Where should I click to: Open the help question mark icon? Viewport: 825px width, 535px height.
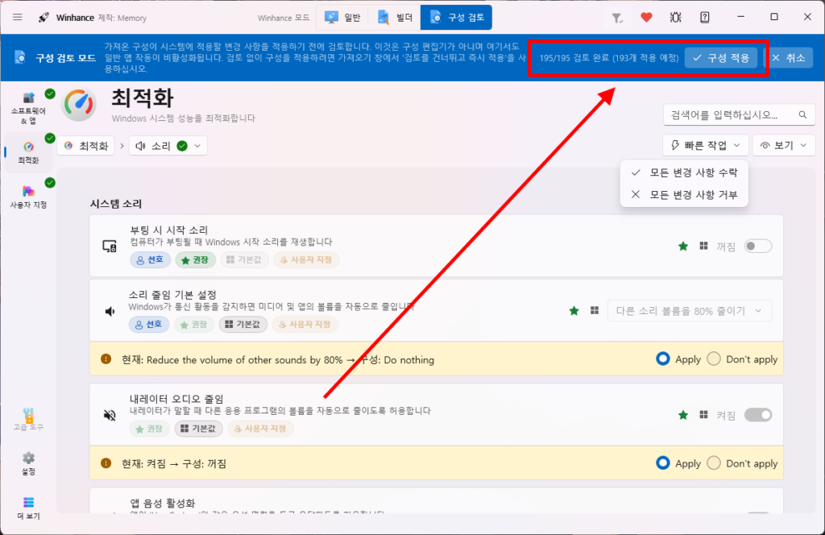(704, 18)
